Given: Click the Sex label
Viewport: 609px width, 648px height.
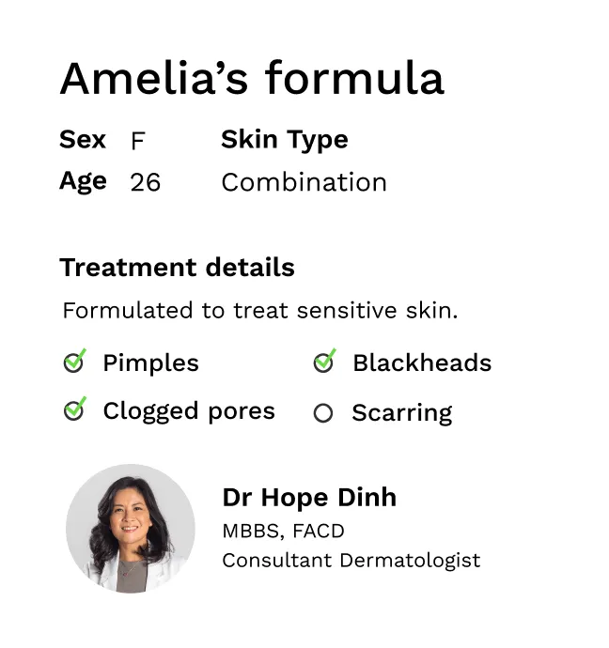Looking at the screenshot, I should click(x=83, y=140).
